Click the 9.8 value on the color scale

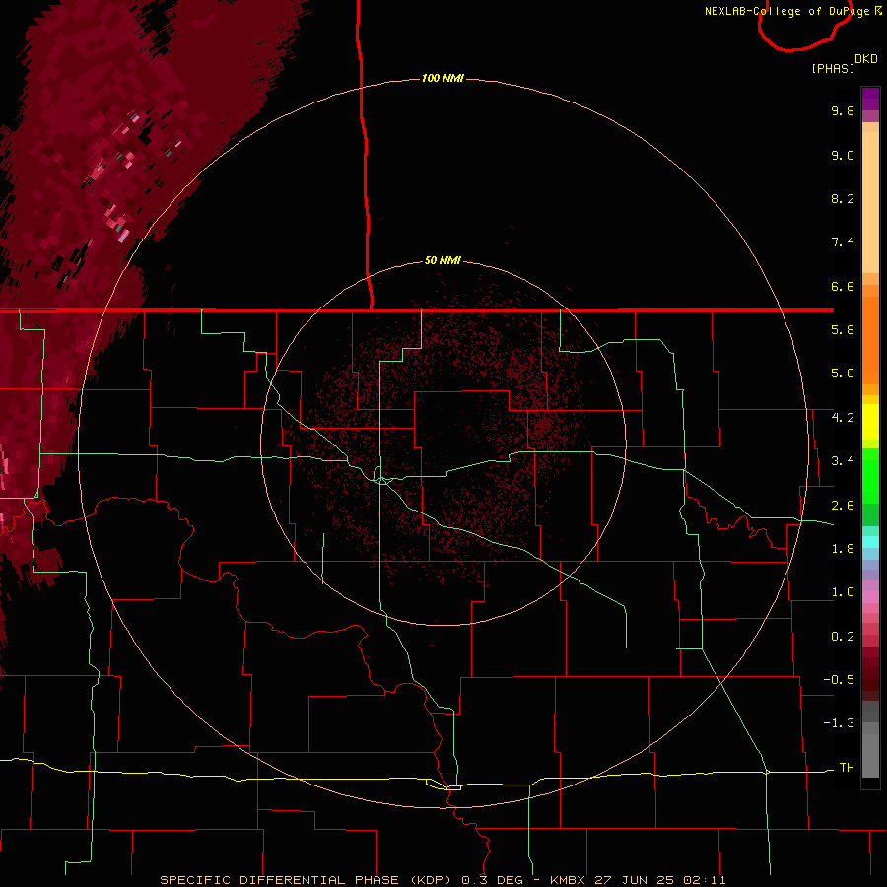(843, 110)
